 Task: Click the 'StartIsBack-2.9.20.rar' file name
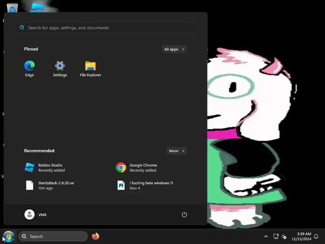click(56, 183)
